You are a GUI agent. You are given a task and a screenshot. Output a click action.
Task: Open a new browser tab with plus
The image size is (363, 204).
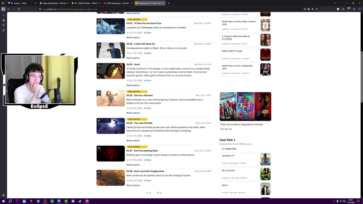click(168, 3)
